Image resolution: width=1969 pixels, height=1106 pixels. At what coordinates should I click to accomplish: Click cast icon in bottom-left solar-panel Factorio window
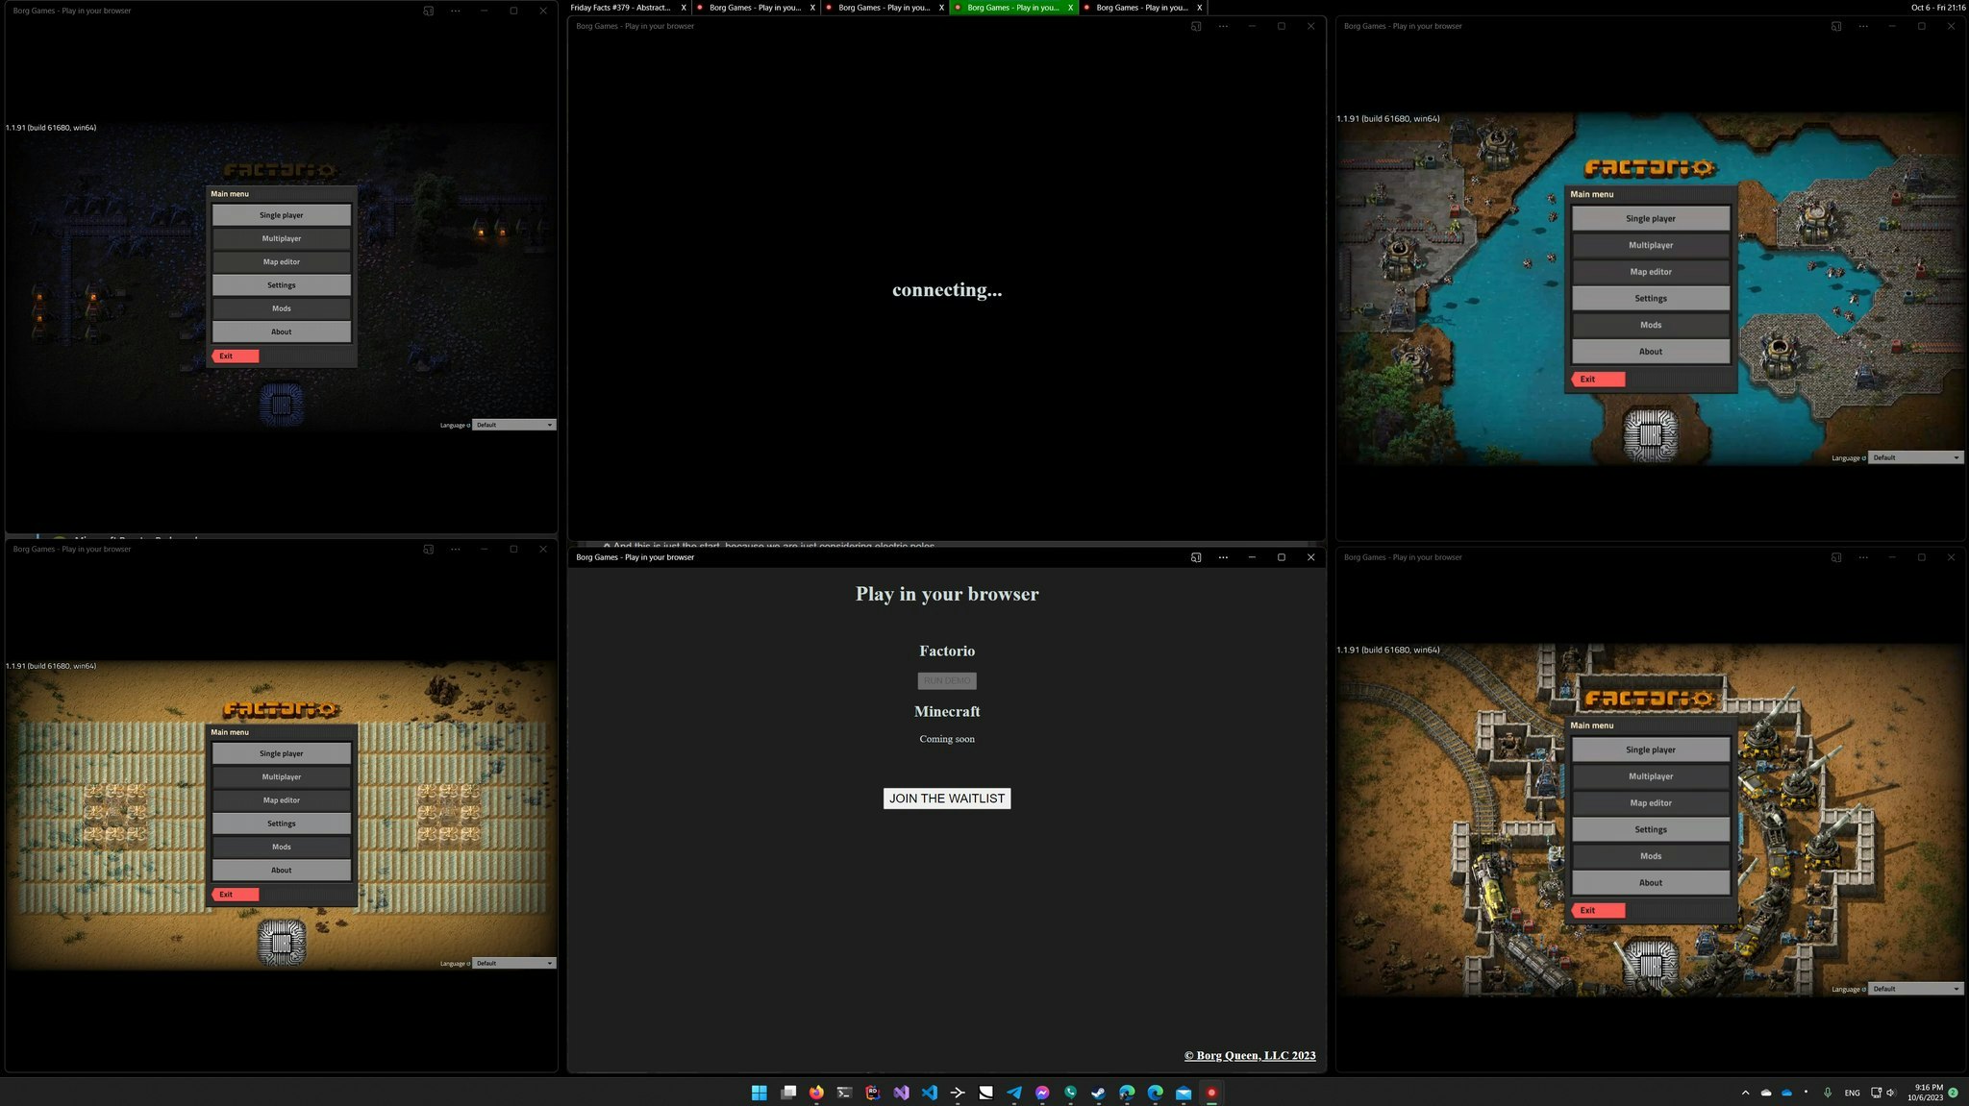point(428,549)
